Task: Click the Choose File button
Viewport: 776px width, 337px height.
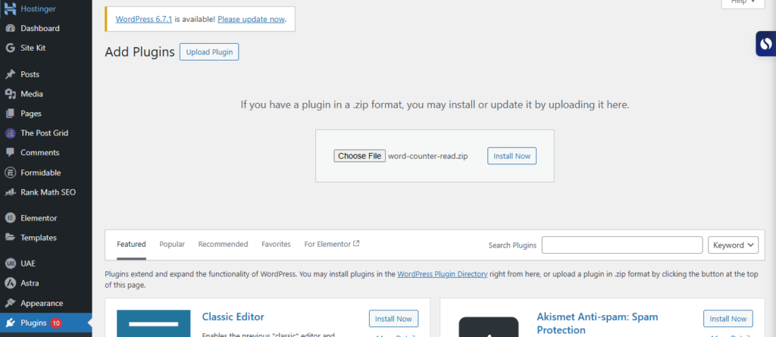Action: 359,156
